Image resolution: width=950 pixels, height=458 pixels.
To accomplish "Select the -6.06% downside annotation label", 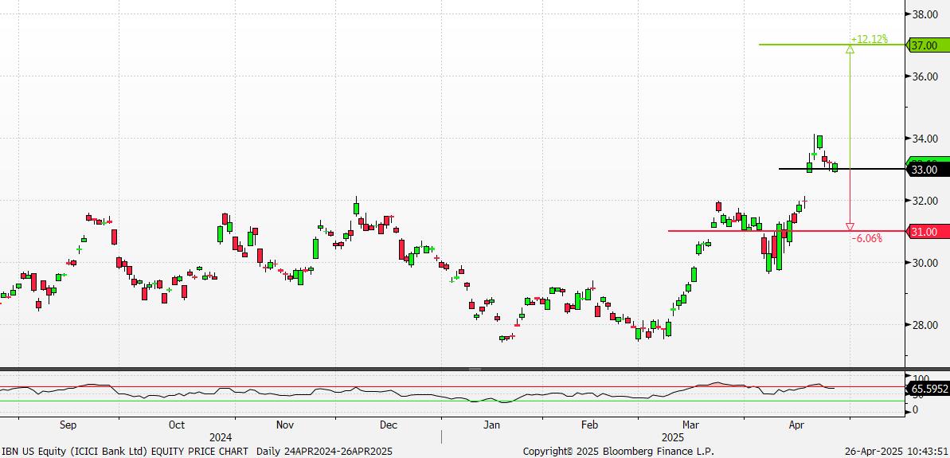I will (x=867, y=238).
